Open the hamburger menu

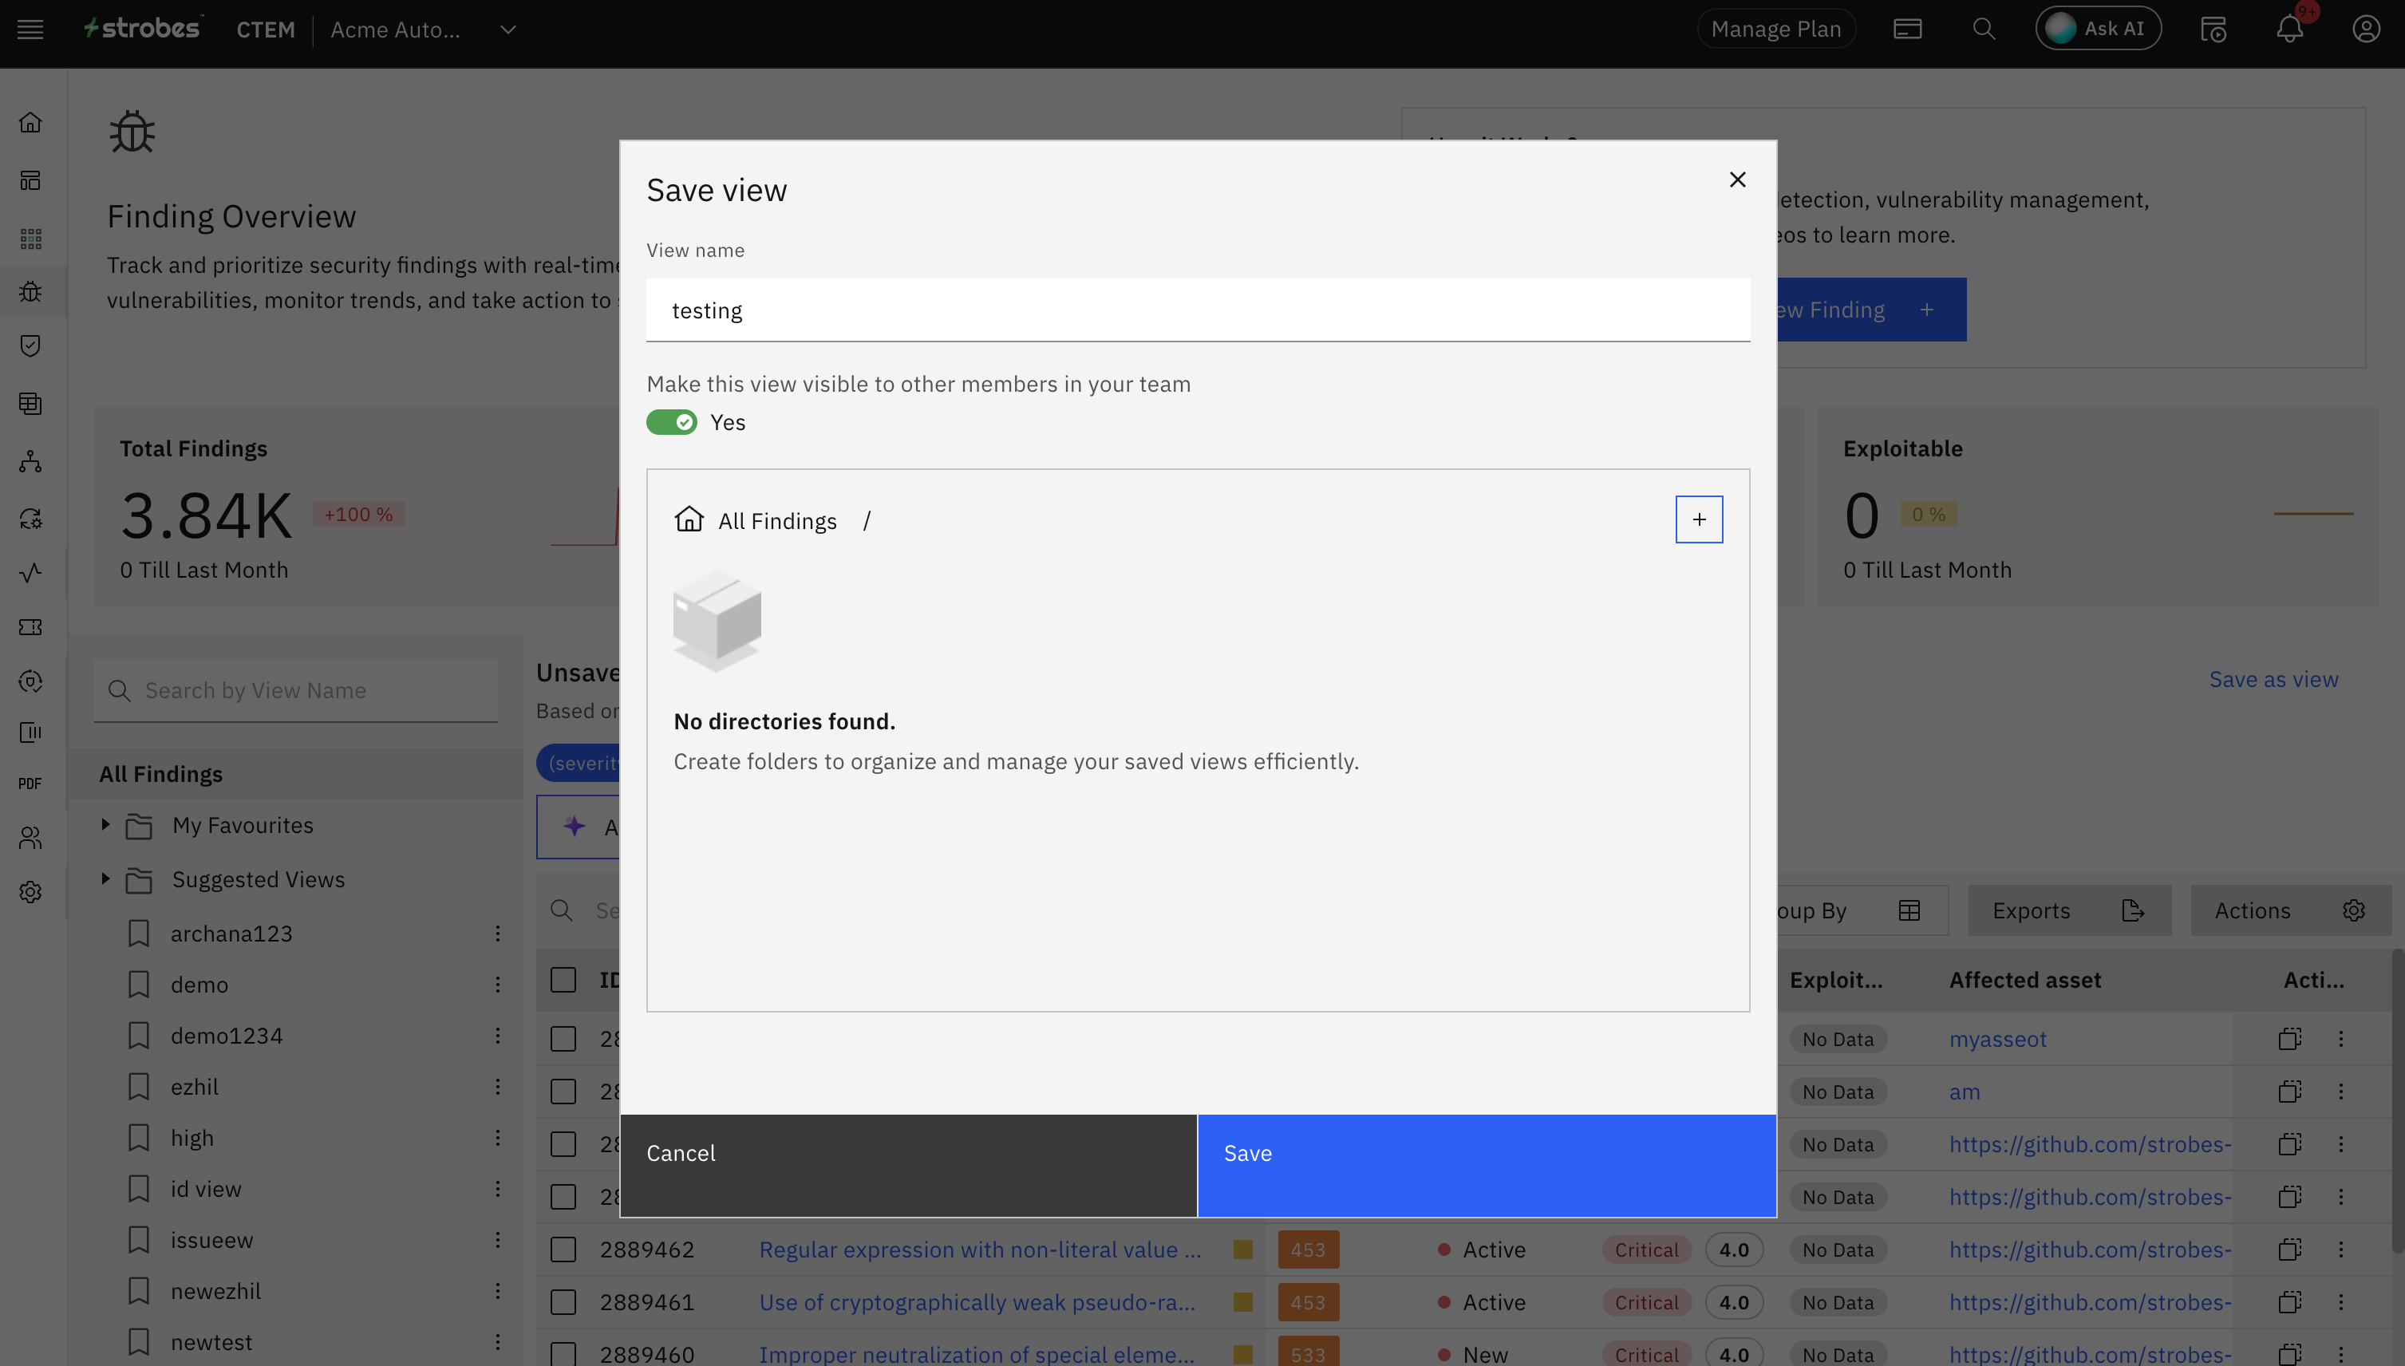pos(30,29)
